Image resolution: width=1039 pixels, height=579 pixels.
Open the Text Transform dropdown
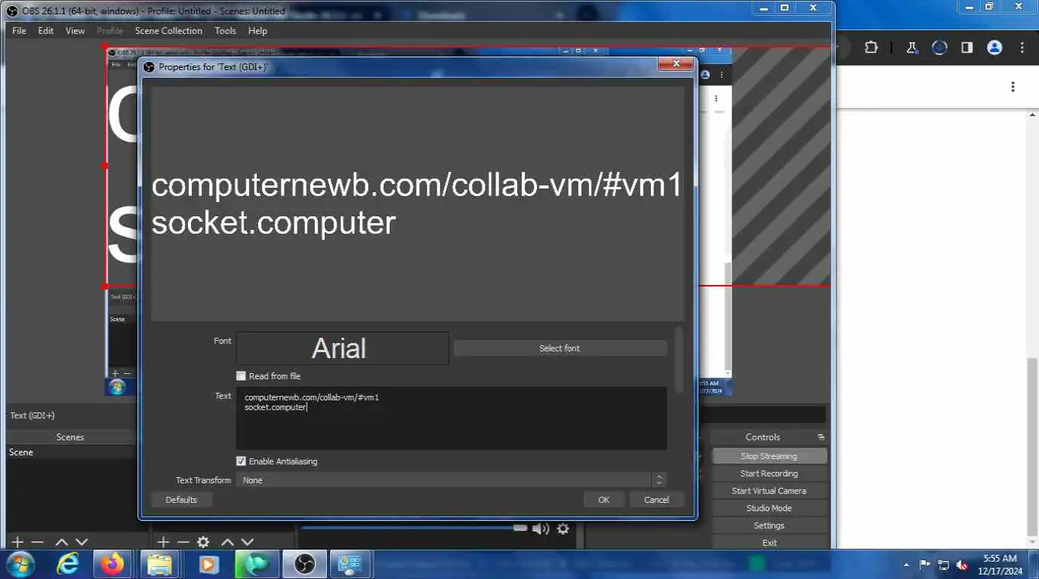(x=452, y=480)
